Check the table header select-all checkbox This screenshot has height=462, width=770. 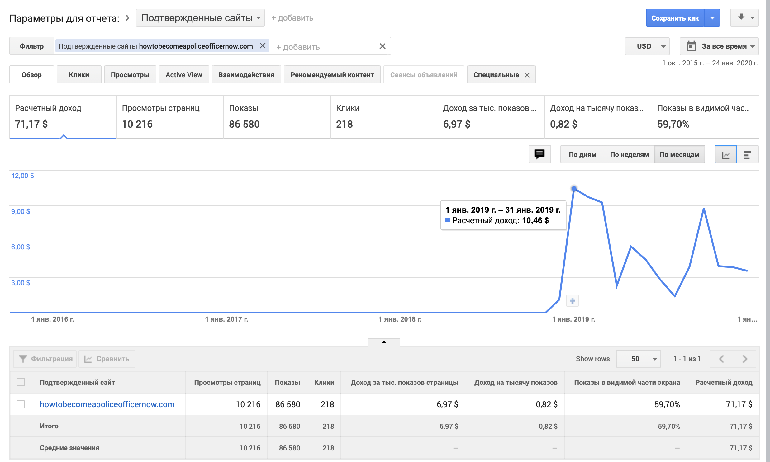21,382
